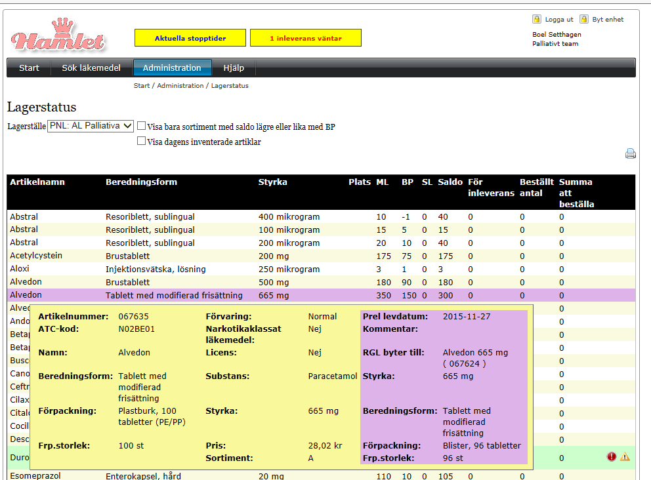651x480 pixels.
Task: Click Alvedon Brustablett 500 mg row
Action: 321,282
